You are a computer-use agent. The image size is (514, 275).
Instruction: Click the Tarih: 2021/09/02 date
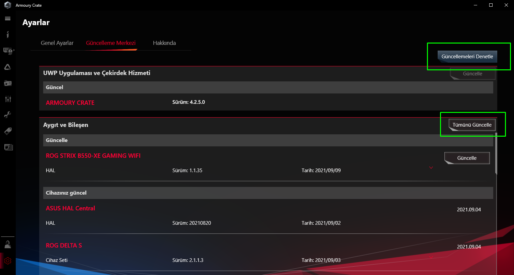click(321, 223)
